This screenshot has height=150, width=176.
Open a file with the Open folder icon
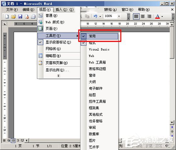14,17
